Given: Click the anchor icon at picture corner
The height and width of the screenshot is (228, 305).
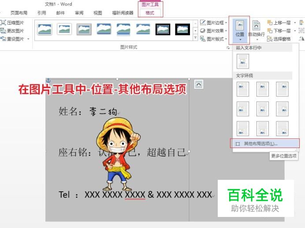Looking at the screenshot, I should 48,80.
